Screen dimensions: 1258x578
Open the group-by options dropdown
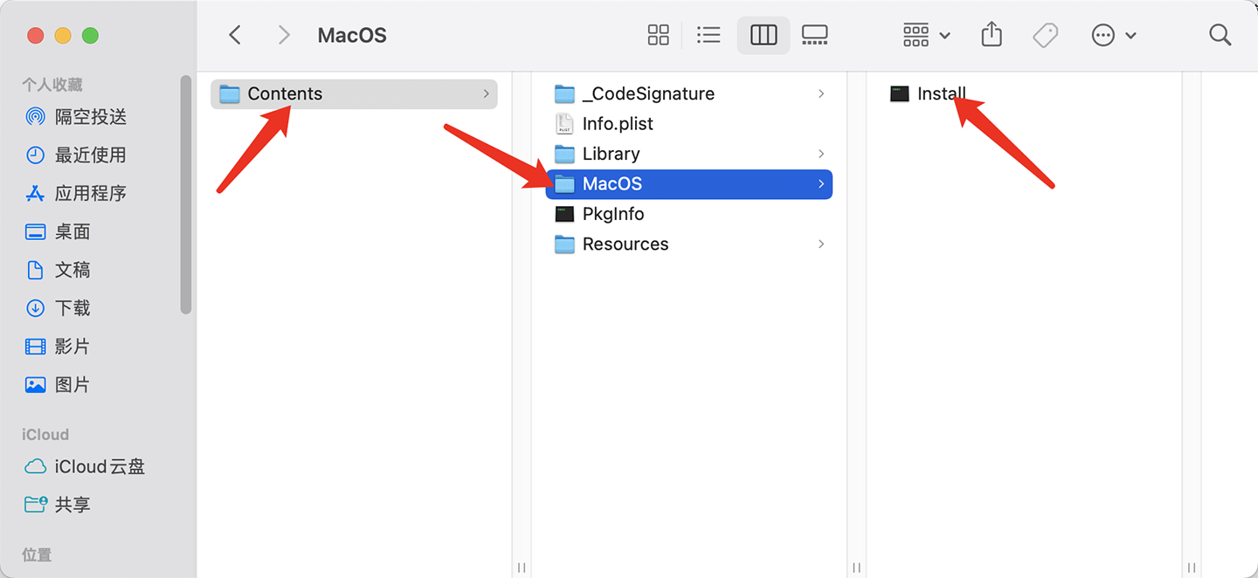926,35
